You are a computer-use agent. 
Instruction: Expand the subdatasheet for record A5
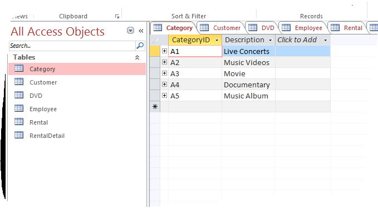(x=164, y=95)
